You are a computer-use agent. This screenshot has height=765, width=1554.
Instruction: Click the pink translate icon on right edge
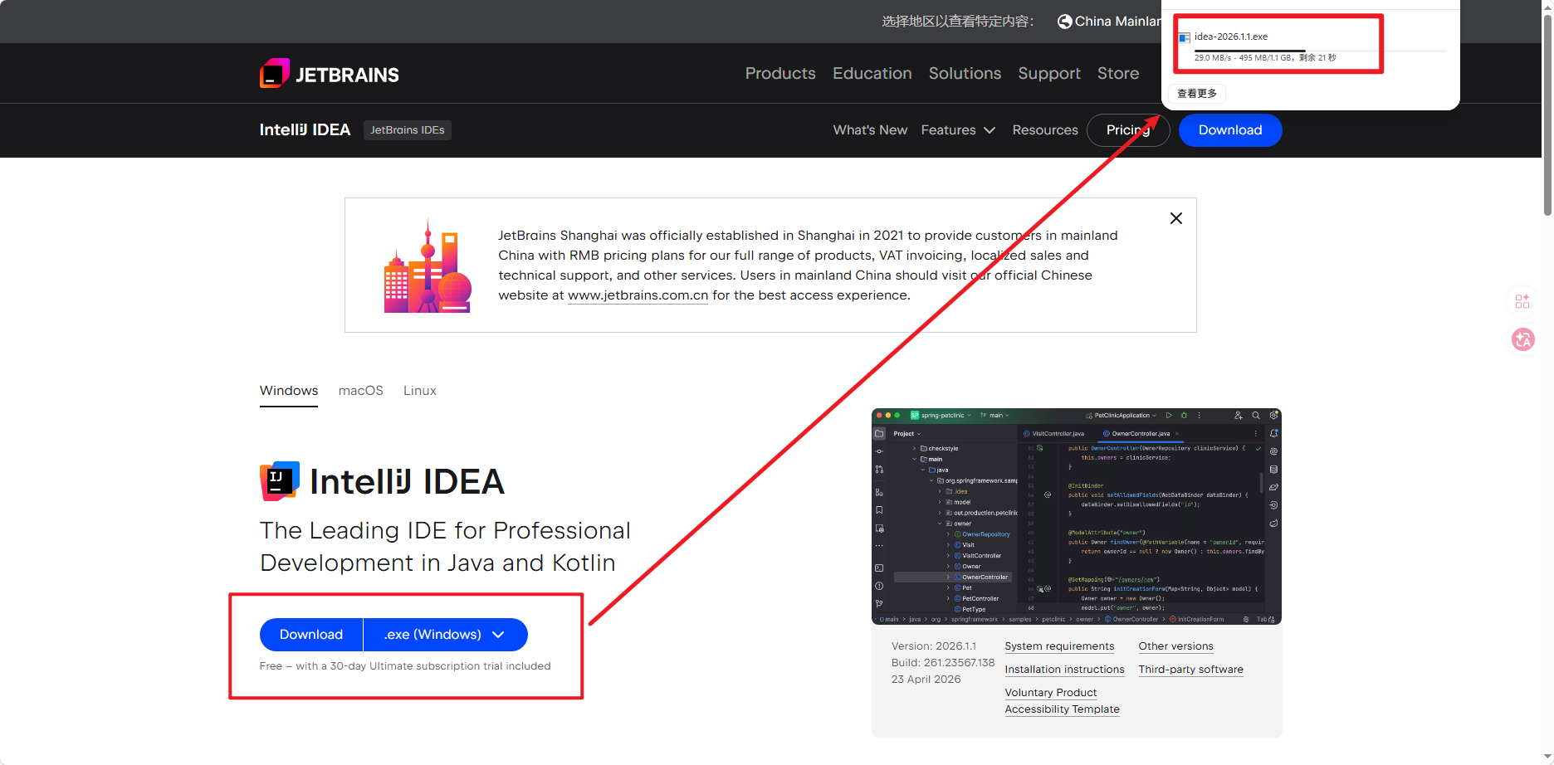(x=1523, y=339)
